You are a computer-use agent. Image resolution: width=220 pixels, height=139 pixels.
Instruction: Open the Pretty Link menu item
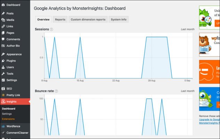pos(13,95)
